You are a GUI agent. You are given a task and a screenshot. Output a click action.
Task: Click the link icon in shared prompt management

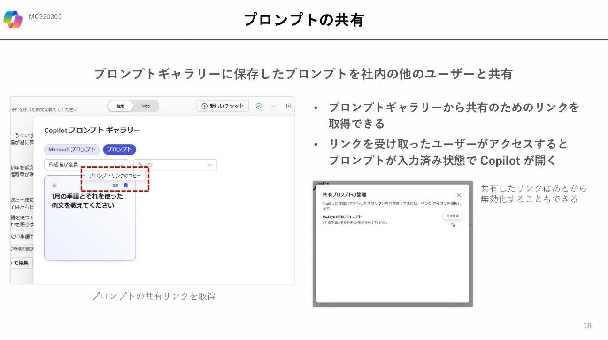point(453,225)
